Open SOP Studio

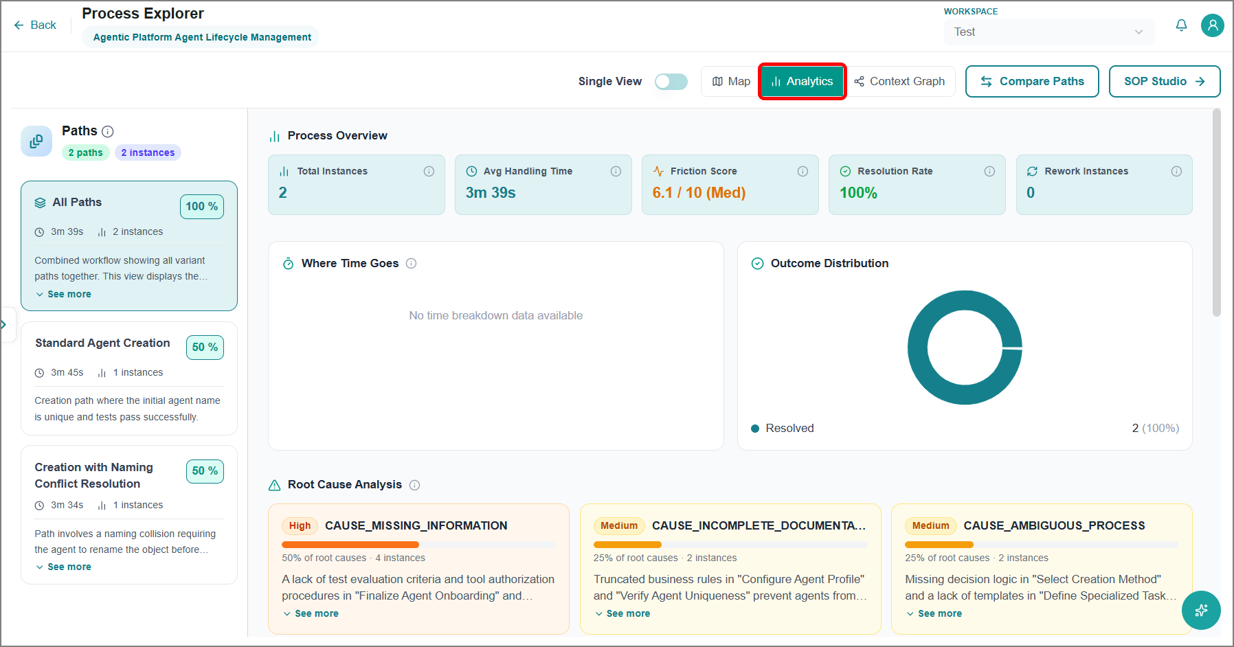click(x=1165, y=82)
